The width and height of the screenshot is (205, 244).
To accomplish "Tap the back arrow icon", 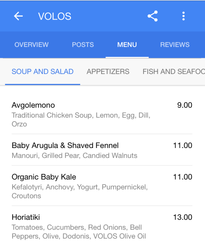I will click(x=19, y=16).
